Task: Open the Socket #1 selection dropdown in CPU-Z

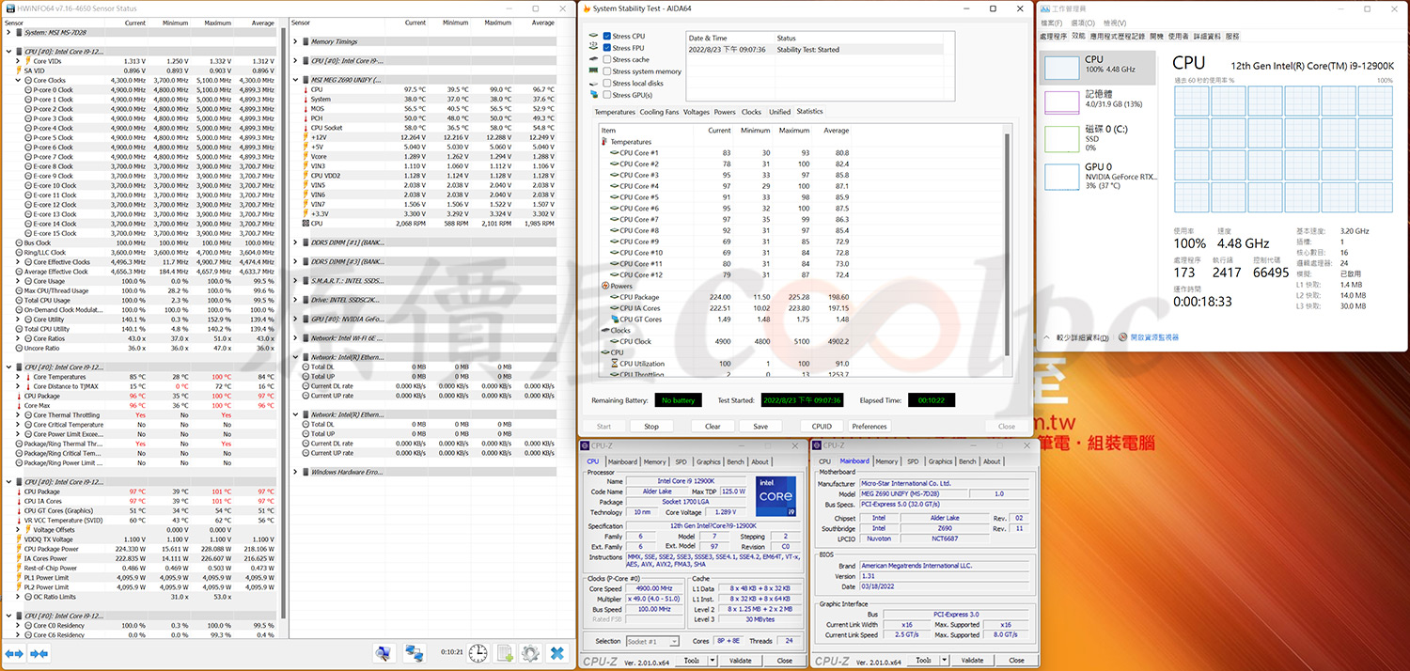Action: pos(652,641)
